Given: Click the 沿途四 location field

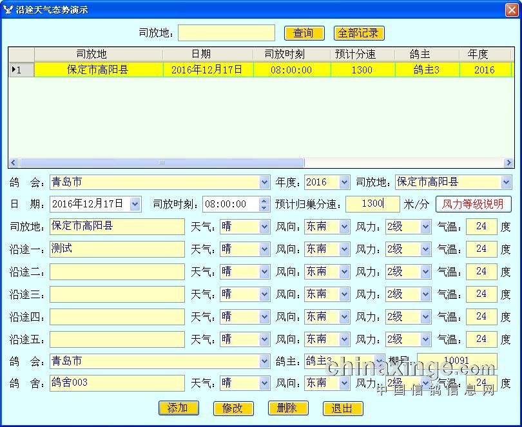Looking at the screenshot, I should [x=117, y=317].
